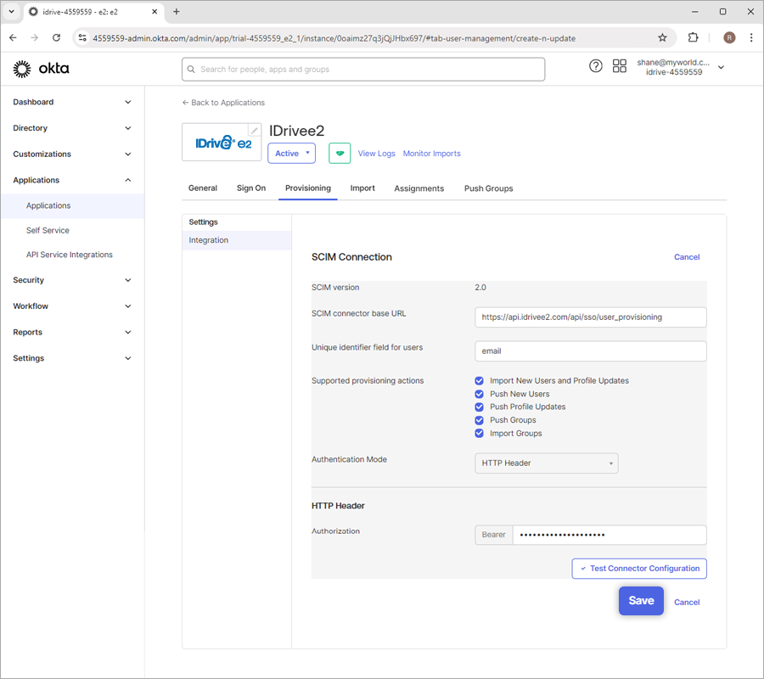Viewport: 764px width, 679px height.
Task: Uncheck Push Profile Updates
Action: coord(480,407)
